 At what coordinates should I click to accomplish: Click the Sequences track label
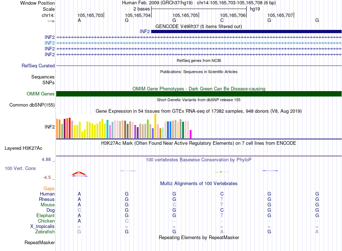[x=43, y=77]
